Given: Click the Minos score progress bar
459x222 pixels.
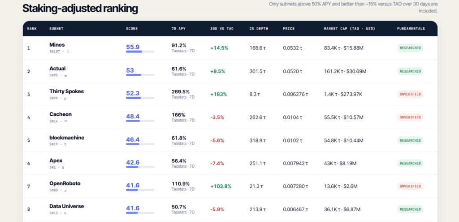Looking at the screenshot, I should tap(140, 52).
